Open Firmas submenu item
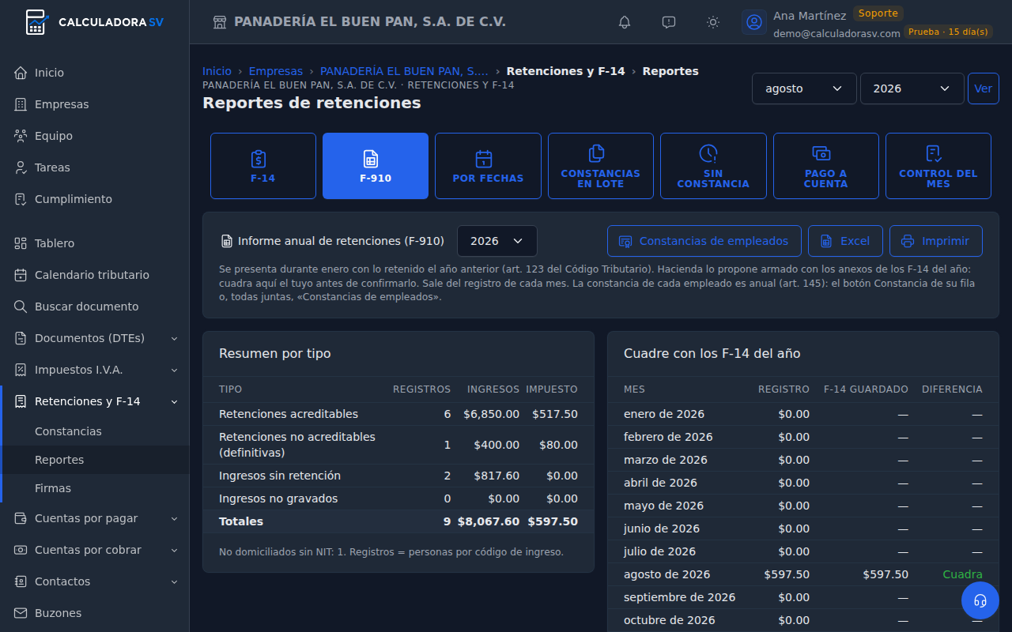The image size is (1012, 632). click(95, 488)
